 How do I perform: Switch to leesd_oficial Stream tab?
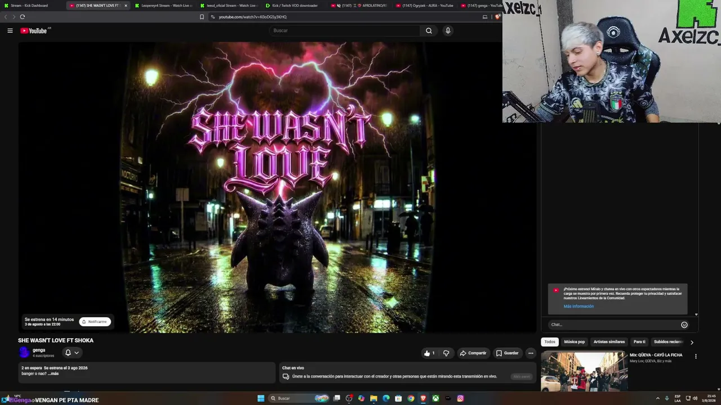(230, 6)
